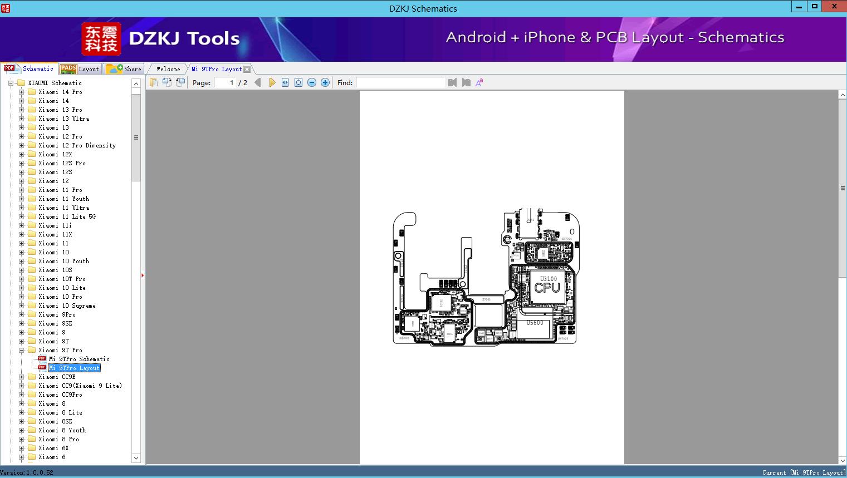The image size is (847, 478).
Task: Select Xiaomi 11 Youth in tree
Action: [63, 199]
